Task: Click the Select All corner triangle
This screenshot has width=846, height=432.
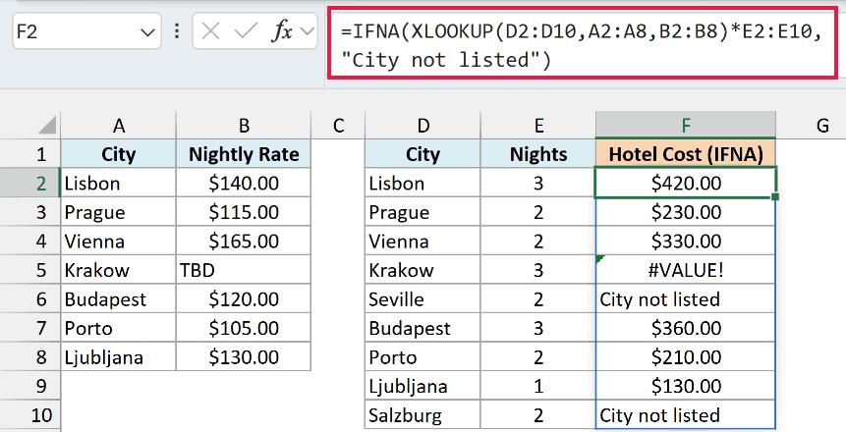Action: pyautogui.click(x=48, y=125)
